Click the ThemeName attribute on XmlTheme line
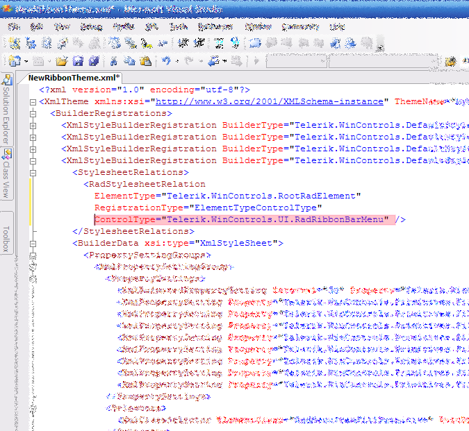Viewport: 469px width, 431px height. click(x=431, y=101)
